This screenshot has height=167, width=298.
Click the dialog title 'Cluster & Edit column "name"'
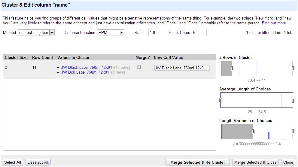point(36,5)
